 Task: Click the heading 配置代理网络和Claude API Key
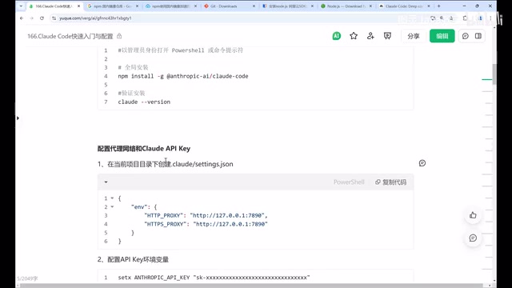[144, 149]
